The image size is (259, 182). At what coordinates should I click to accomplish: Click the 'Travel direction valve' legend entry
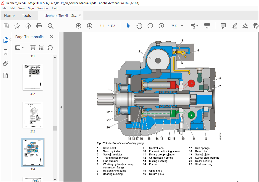(116, 158)
